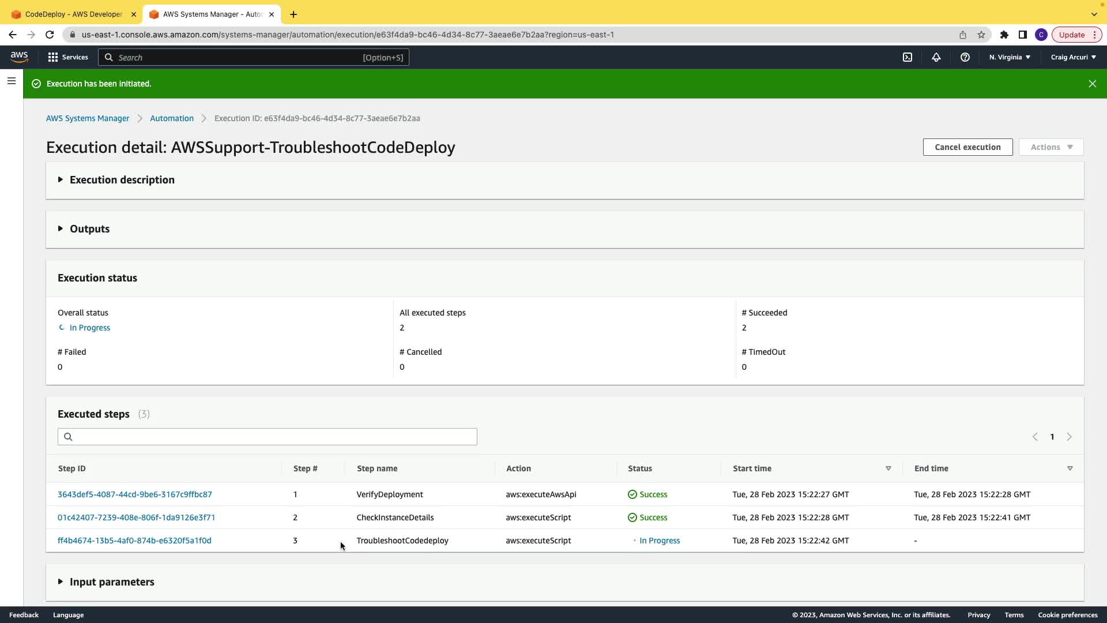This screenshot has height=623, width=1107.
Task: Open TroubleshootCodedeploy step ID link
Action: 134,541
